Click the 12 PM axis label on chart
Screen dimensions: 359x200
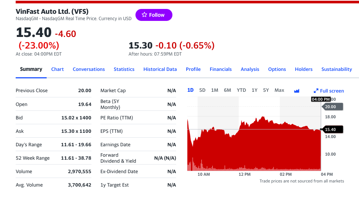click(244, 174)
